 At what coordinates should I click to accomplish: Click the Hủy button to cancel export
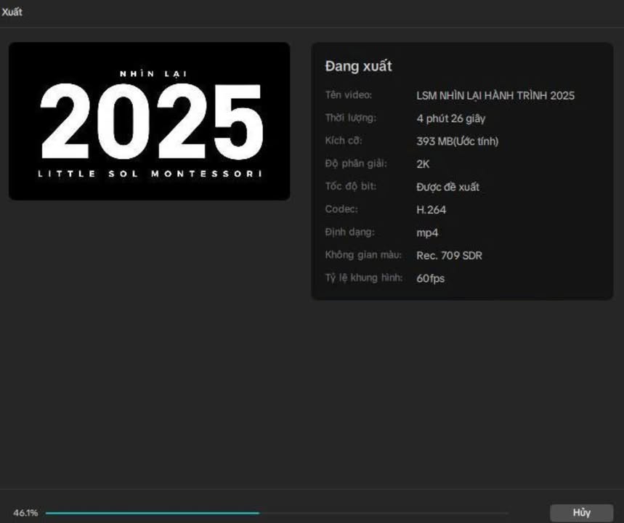pos(581,513)
